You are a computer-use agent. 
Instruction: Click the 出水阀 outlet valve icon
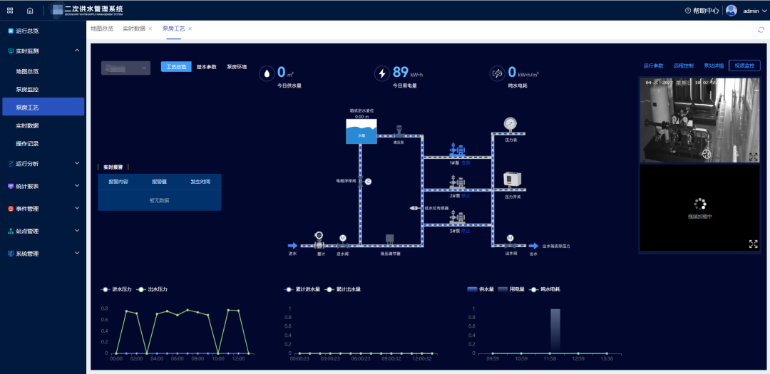coord(510,241)
